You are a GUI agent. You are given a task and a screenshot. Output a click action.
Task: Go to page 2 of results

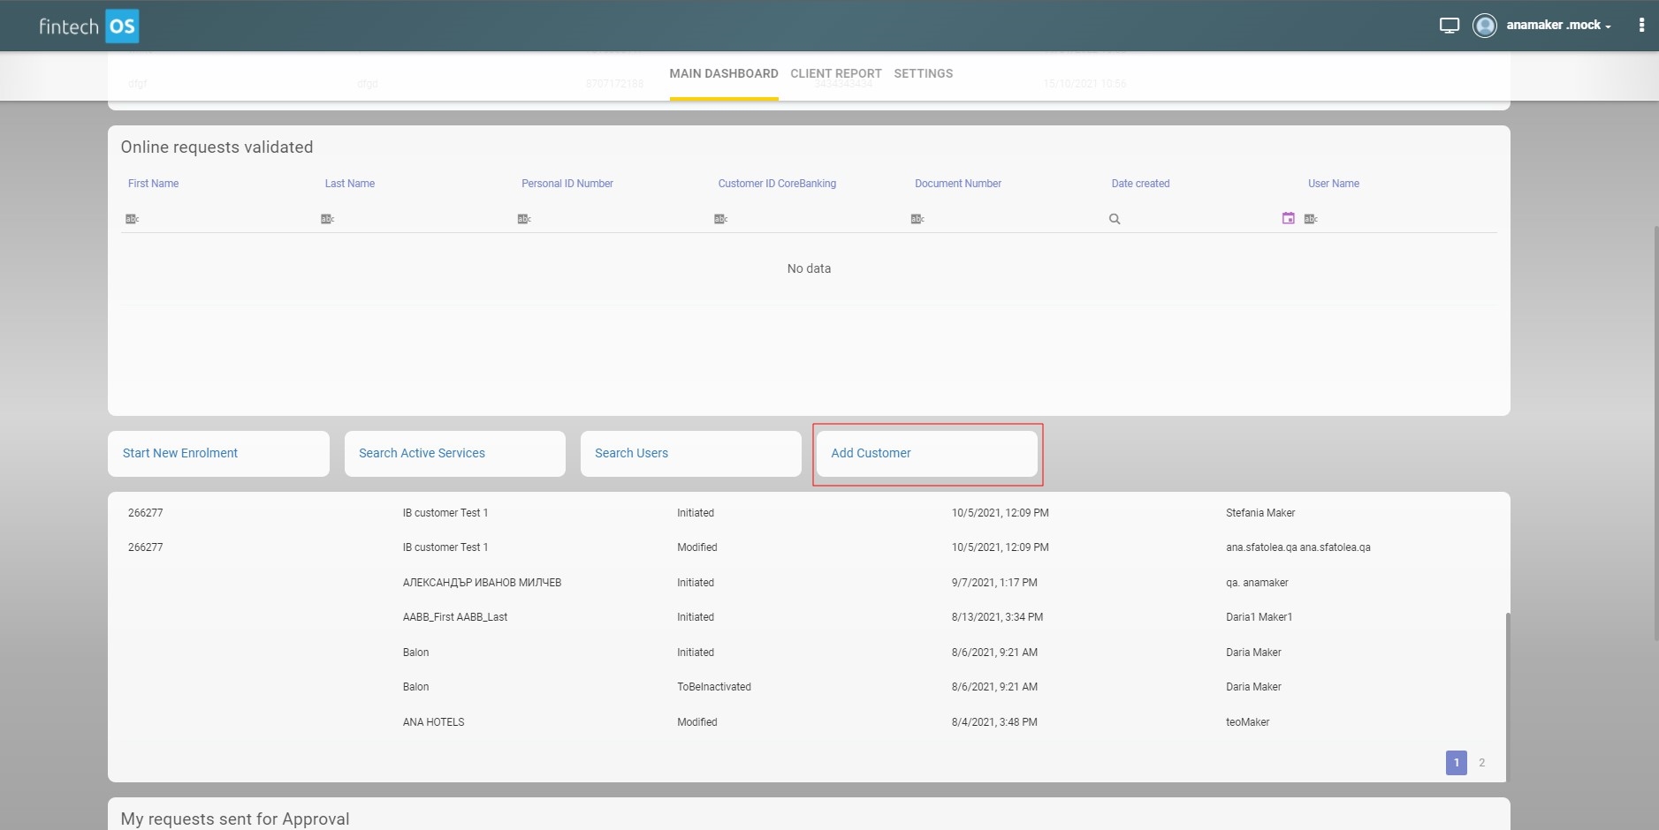coord(1481,763)
